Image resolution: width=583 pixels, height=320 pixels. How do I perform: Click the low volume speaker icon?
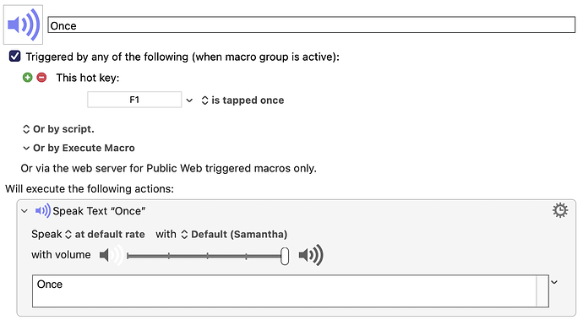click(112, 255)
